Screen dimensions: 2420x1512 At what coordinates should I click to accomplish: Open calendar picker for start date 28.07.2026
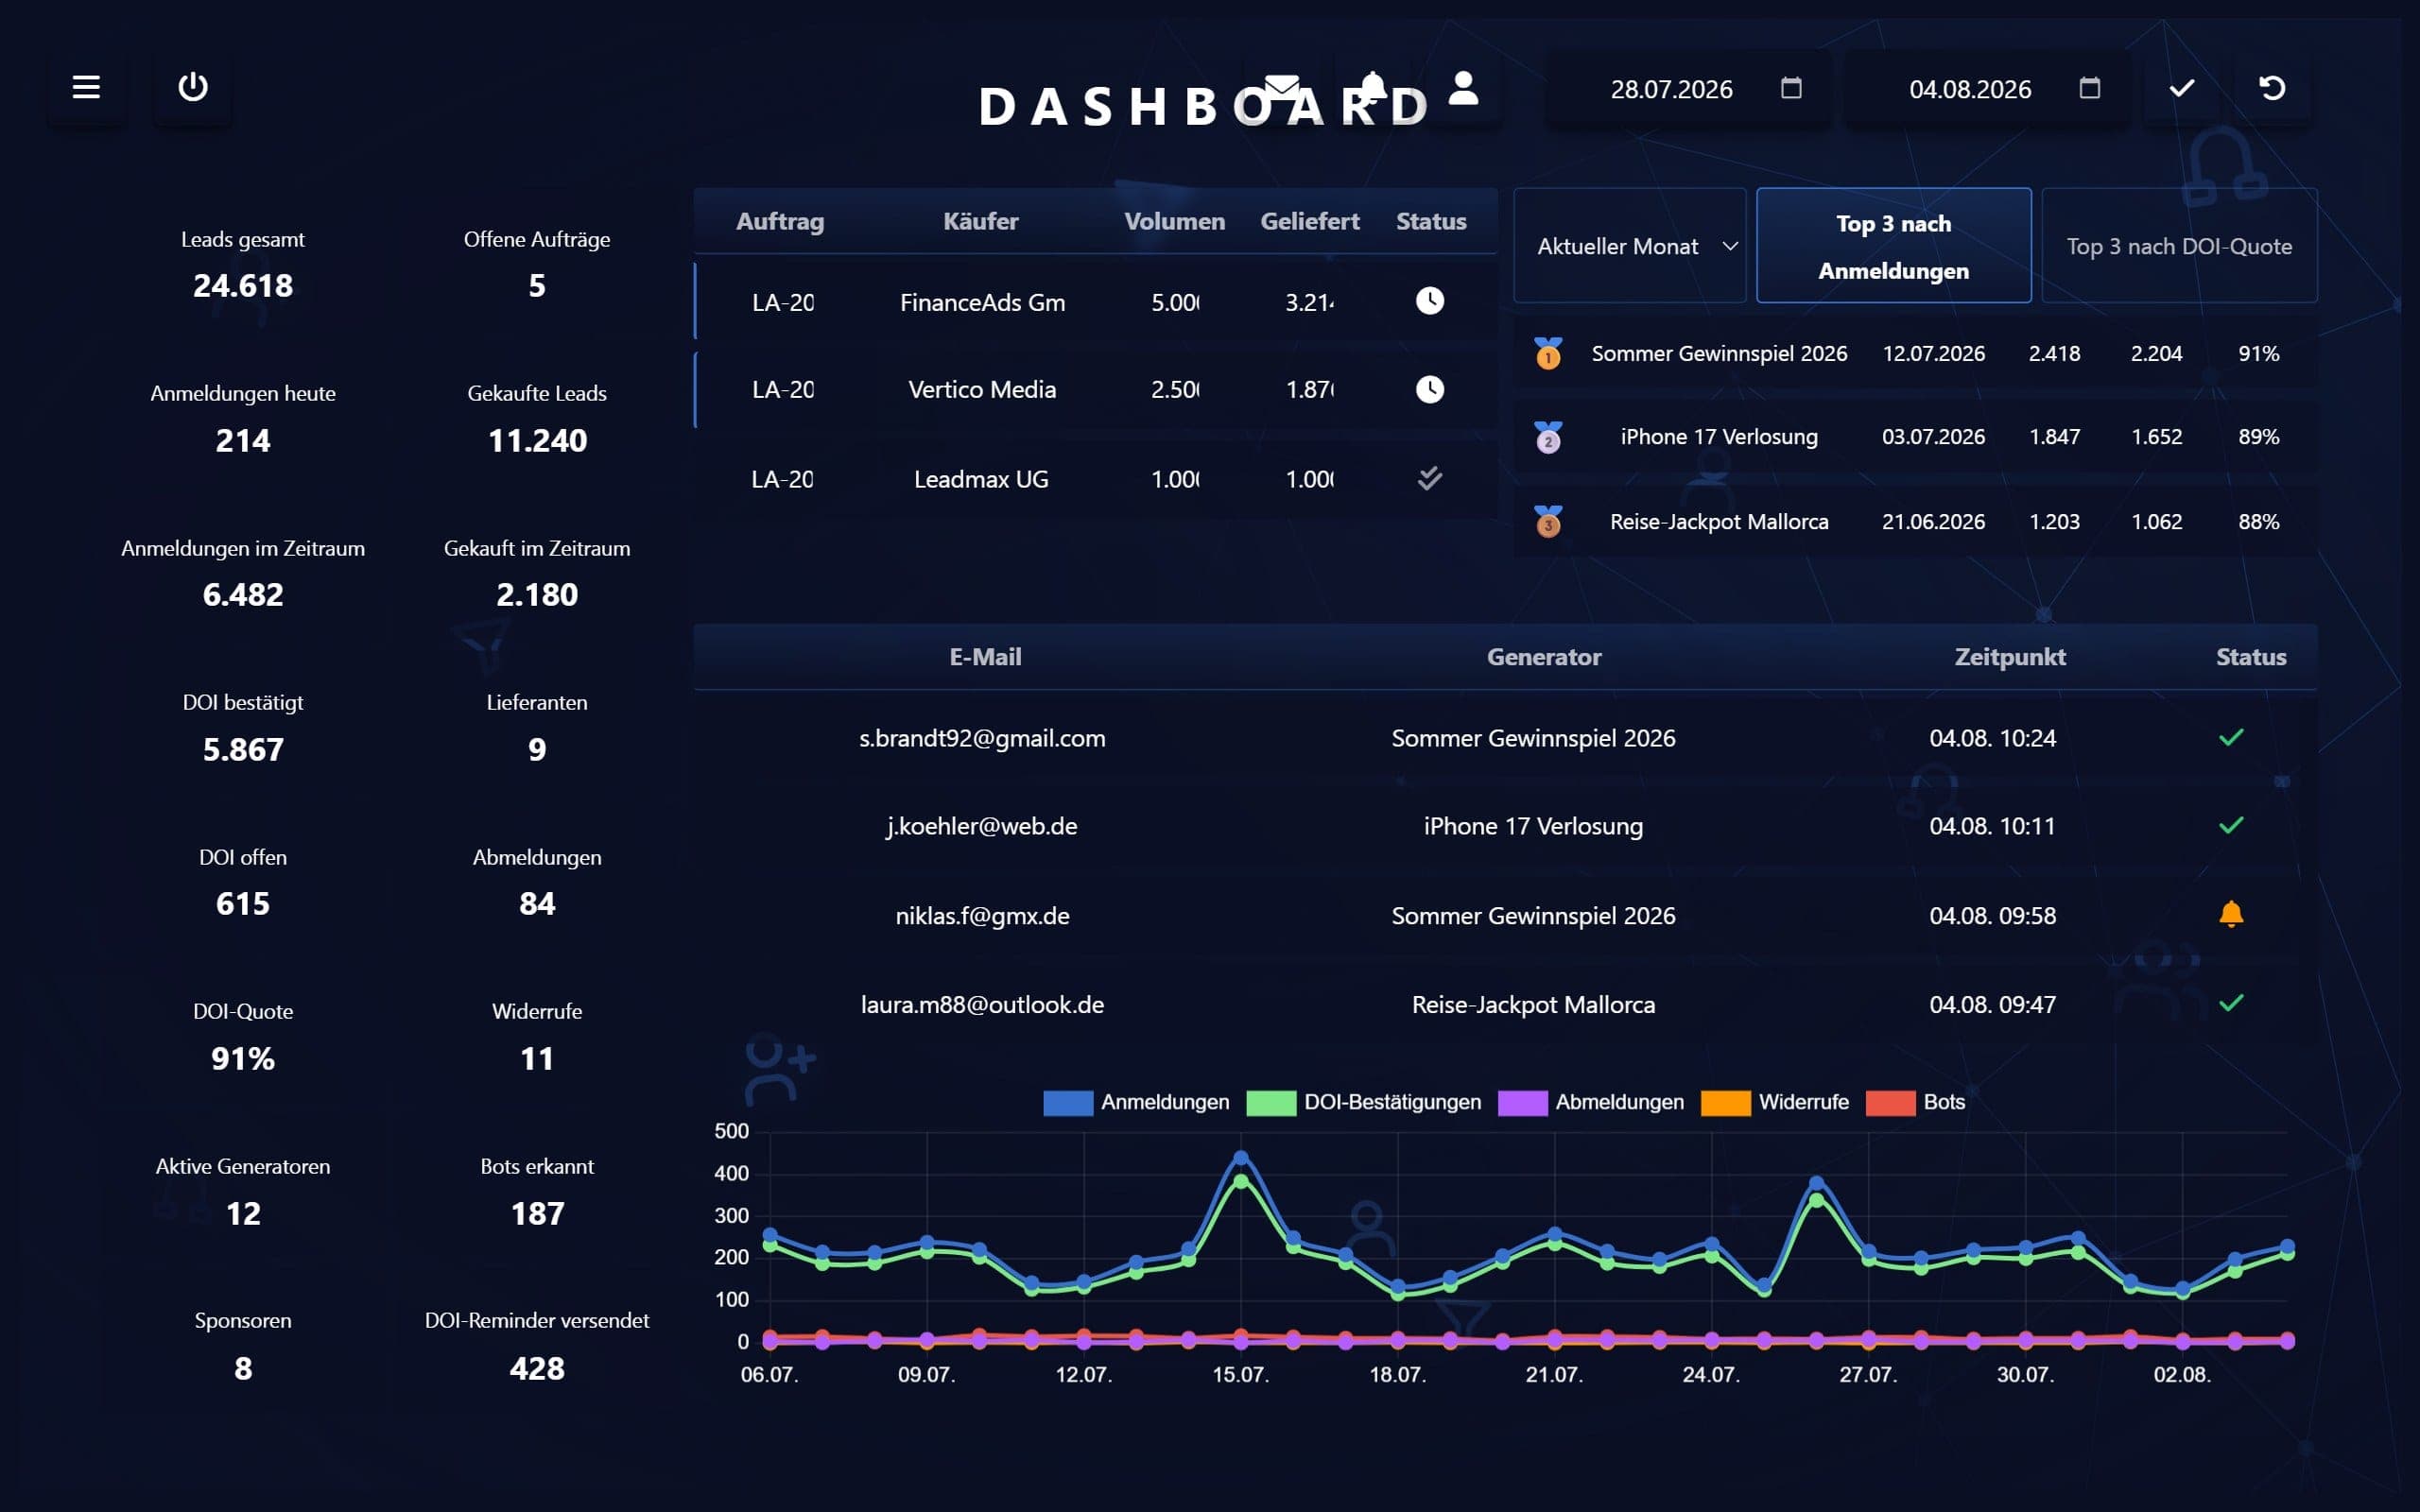pos(1791,88)
